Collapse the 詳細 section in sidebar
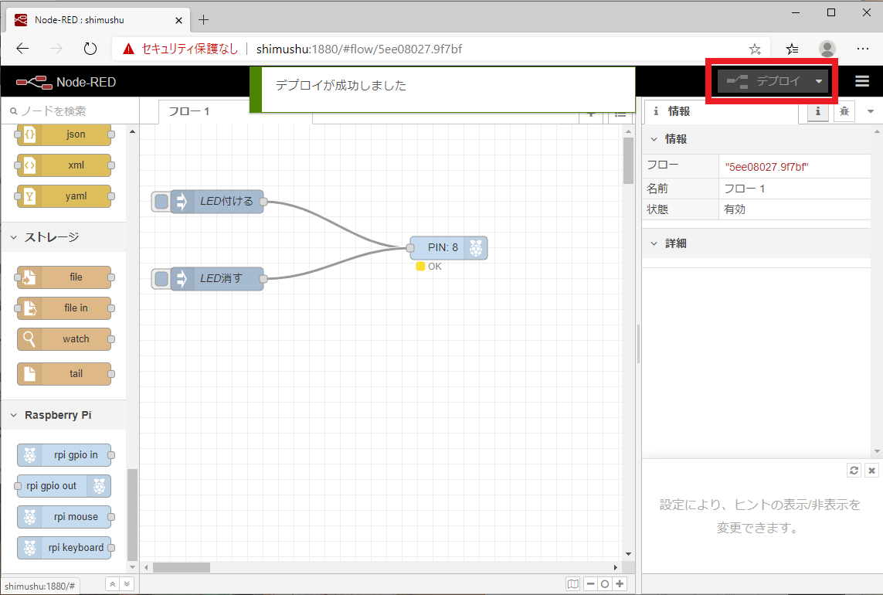Viewport: 883px width, 595px height. tap(756, 243)
